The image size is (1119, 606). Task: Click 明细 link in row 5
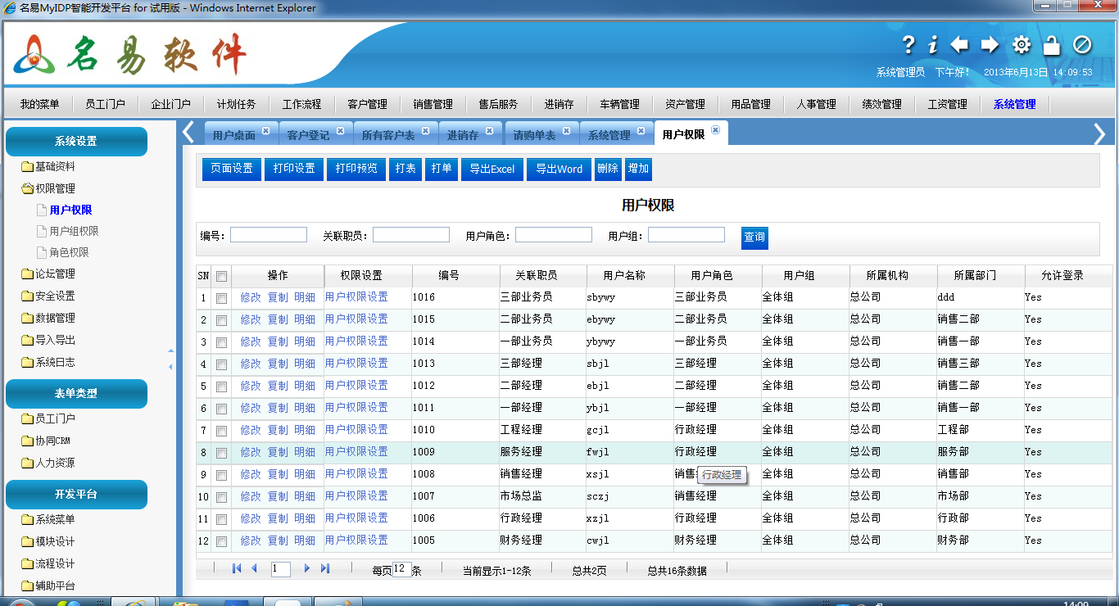[x=305, y=386]
